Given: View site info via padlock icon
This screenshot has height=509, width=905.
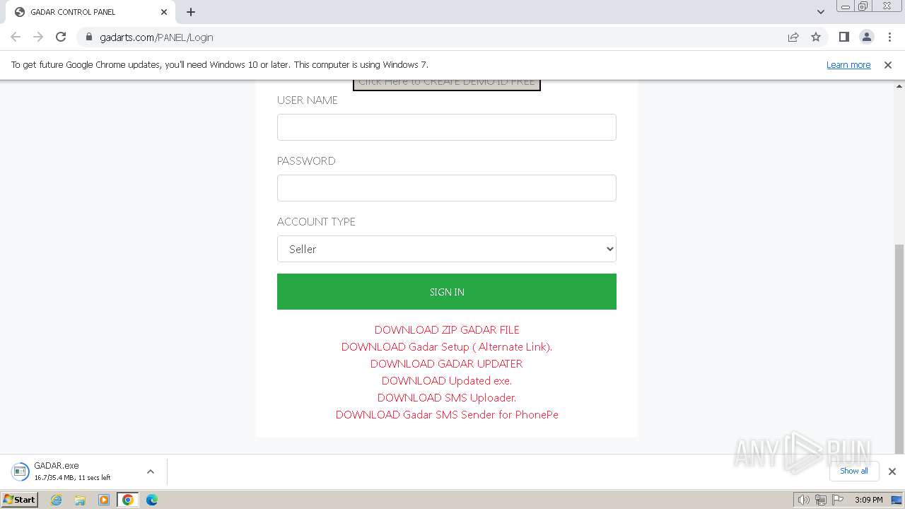Looking at the screenshot, I should pos(88,37).
